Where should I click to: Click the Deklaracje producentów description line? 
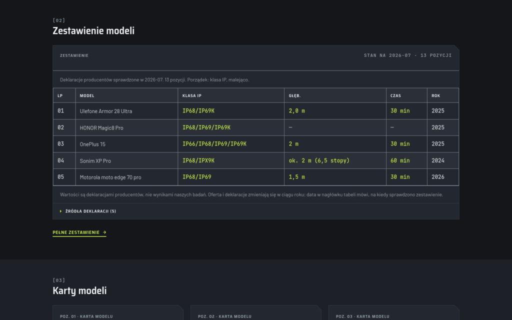154,79
